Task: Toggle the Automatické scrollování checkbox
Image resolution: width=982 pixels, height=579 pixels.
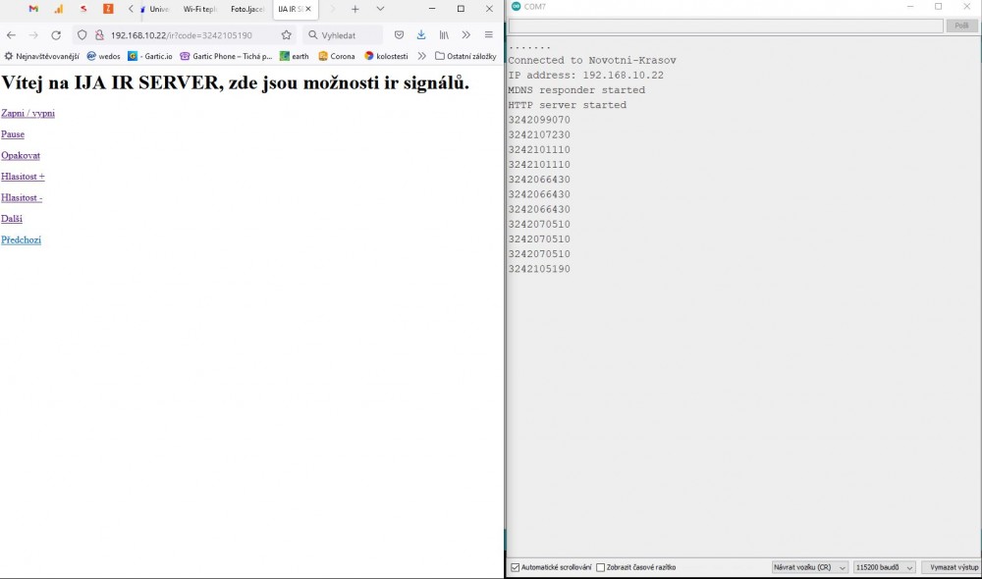Action: [516, 567]
